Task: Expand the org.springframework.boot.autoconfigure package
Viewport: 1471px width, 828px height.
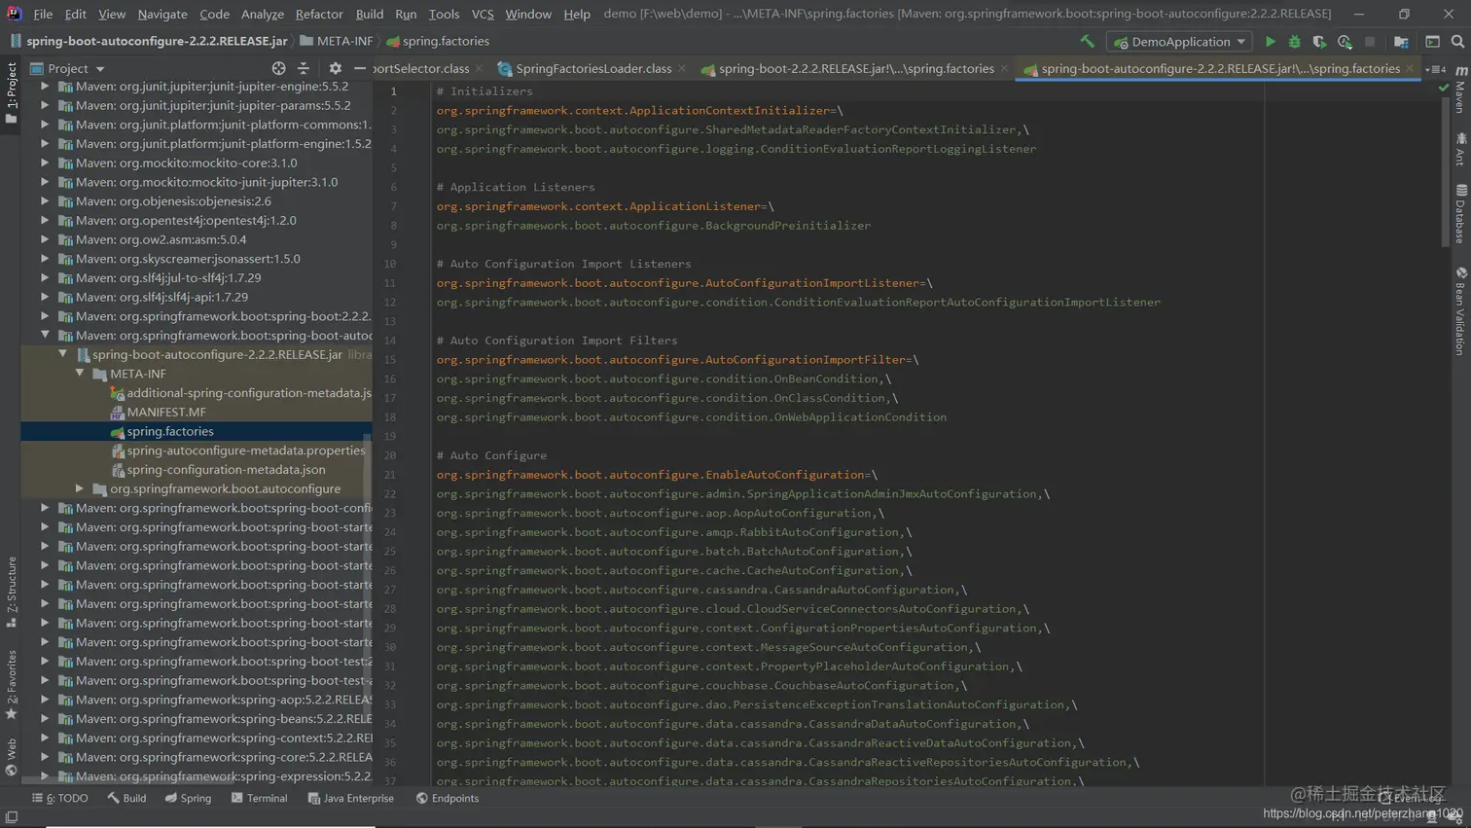Action: click(80, 488)
